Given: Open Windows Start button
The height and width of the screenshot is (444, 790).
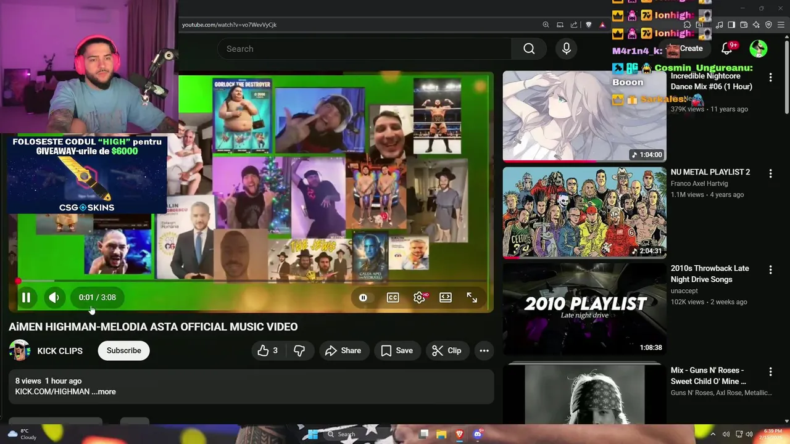Looking at the screenshot, I should [313, 434].
